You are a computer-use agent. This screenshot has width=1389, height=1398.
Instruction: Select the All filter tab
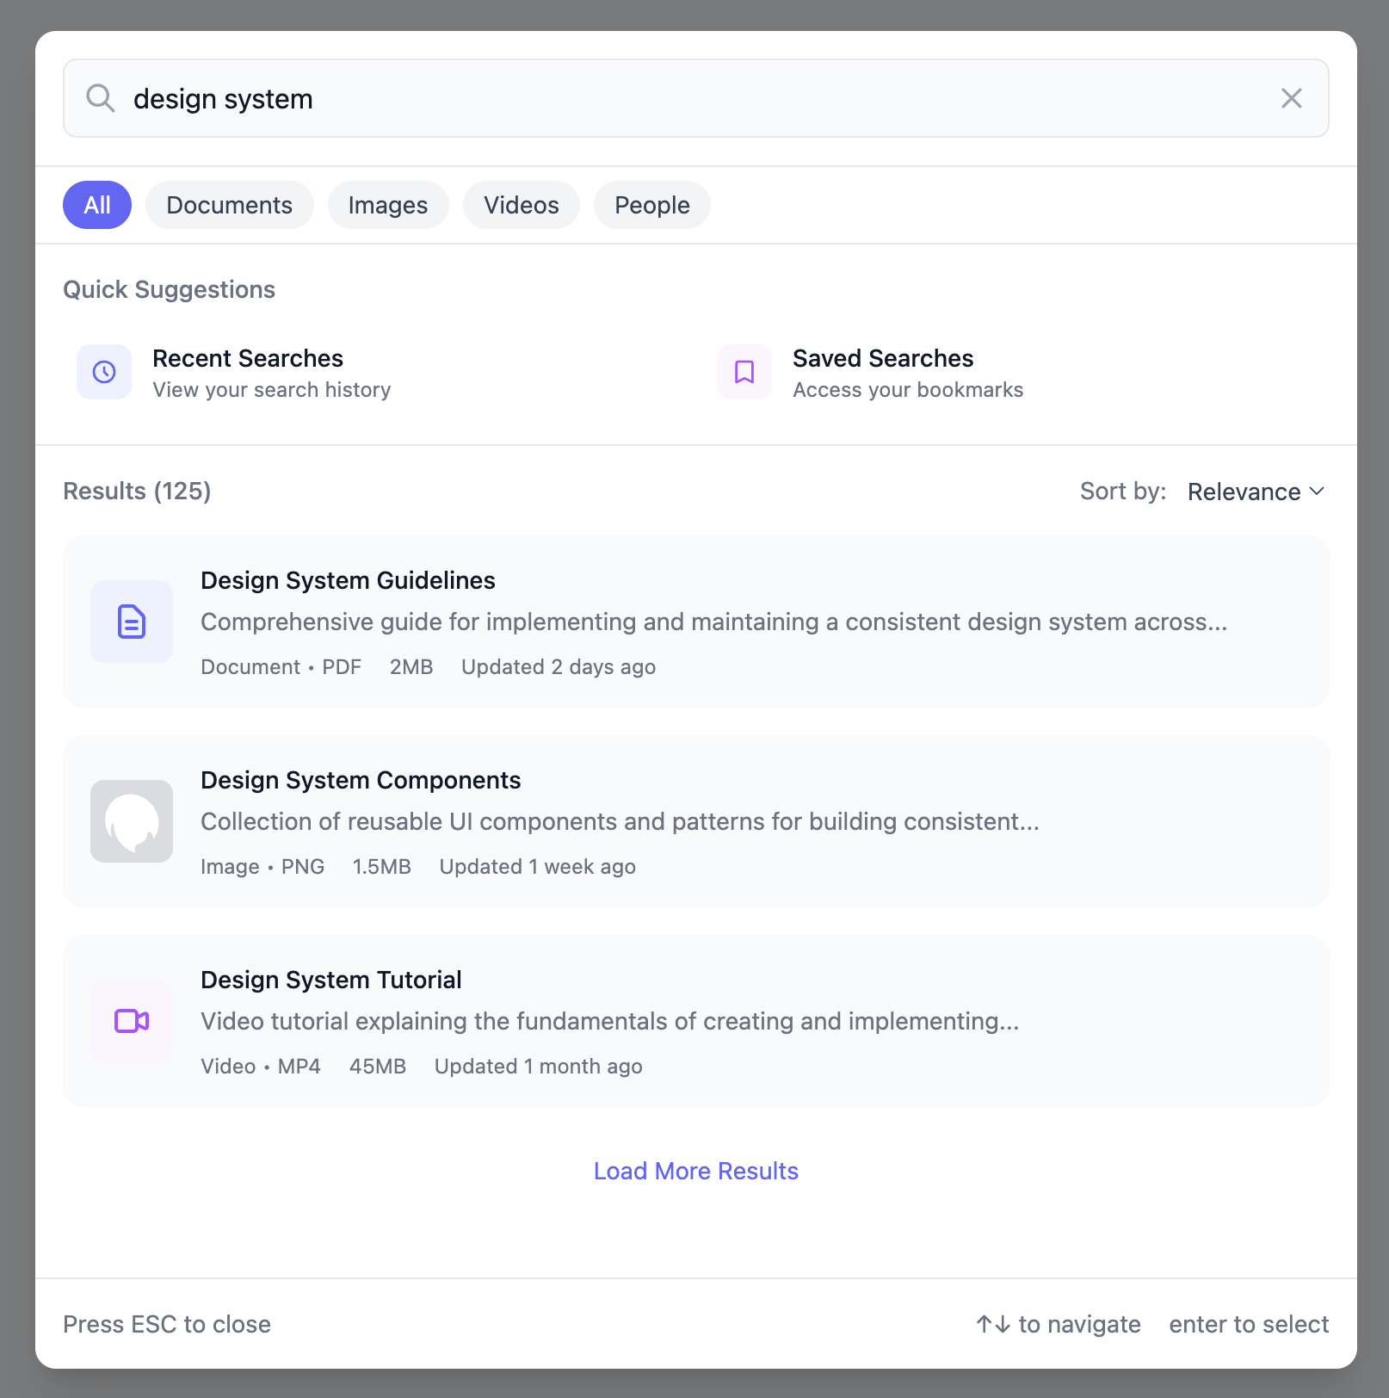click(97, 205)
